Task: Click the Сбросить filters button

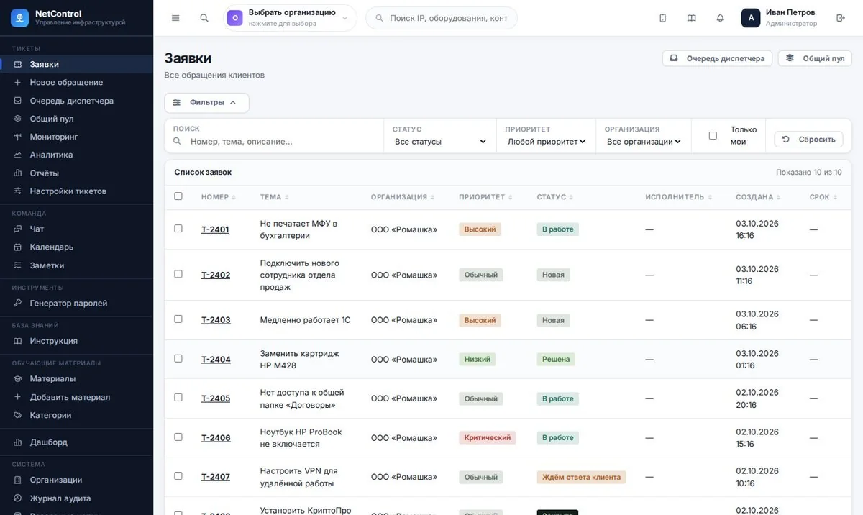Action: (808, 139)
